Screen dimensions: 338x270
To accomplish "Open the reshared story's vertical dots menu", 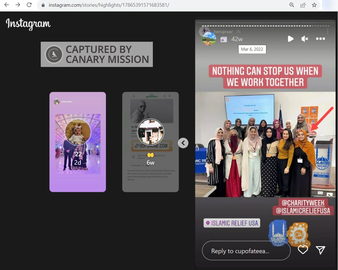I will 327,31.
